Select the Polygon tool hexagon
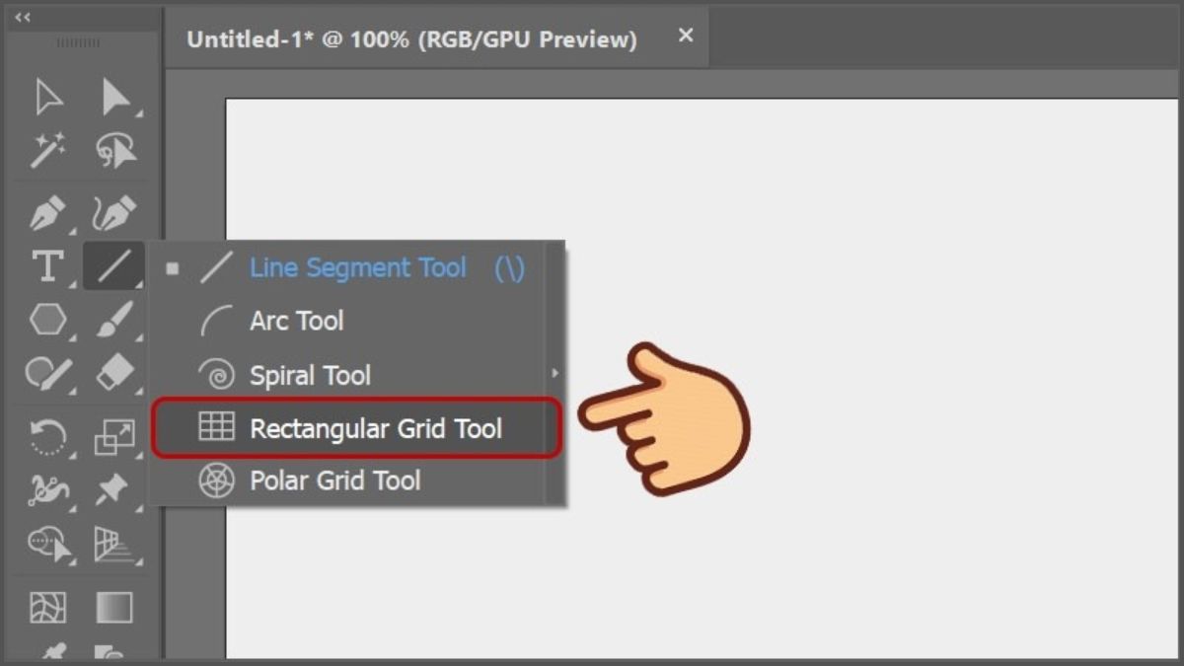 click(x=48, y=320)
